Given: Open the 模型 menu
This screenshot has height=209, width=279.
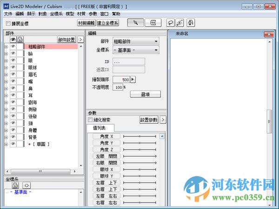Looking at the screenshot, I should click(70, 14).
